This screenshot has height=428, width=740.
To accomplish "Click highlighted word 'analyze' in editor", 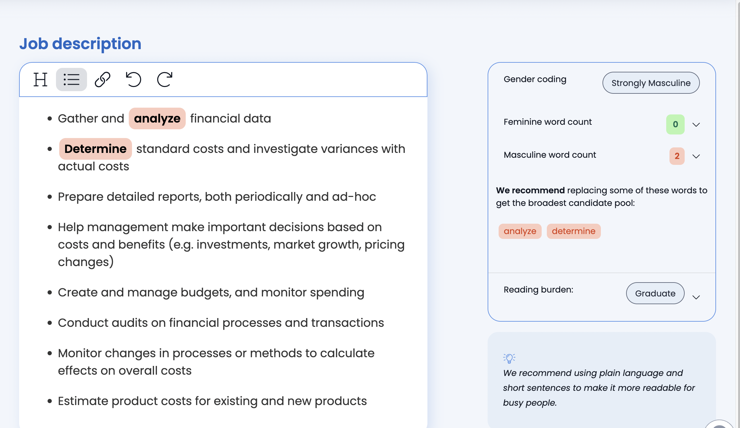I will (x=157, y=119).
